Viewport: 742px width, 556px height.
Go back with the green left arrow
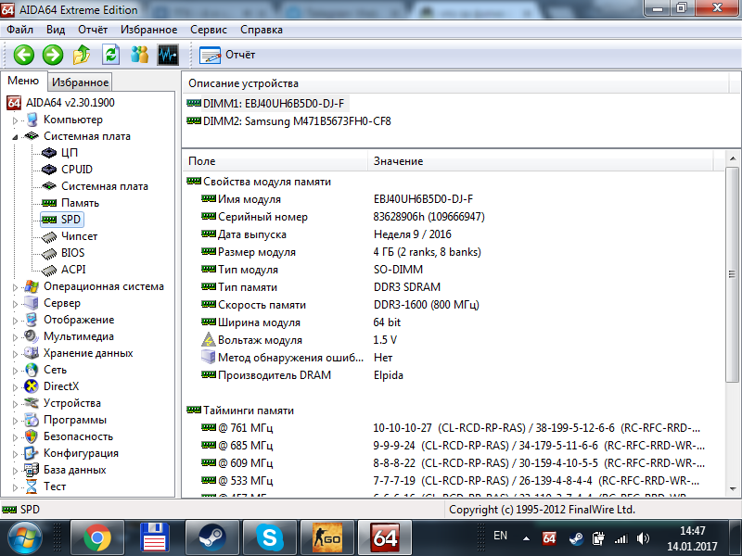click(24, 55)
